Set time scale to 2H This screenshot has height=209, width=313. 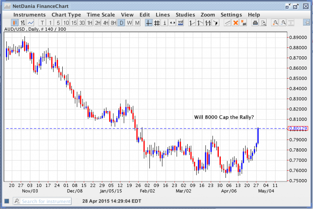point(97,23)
